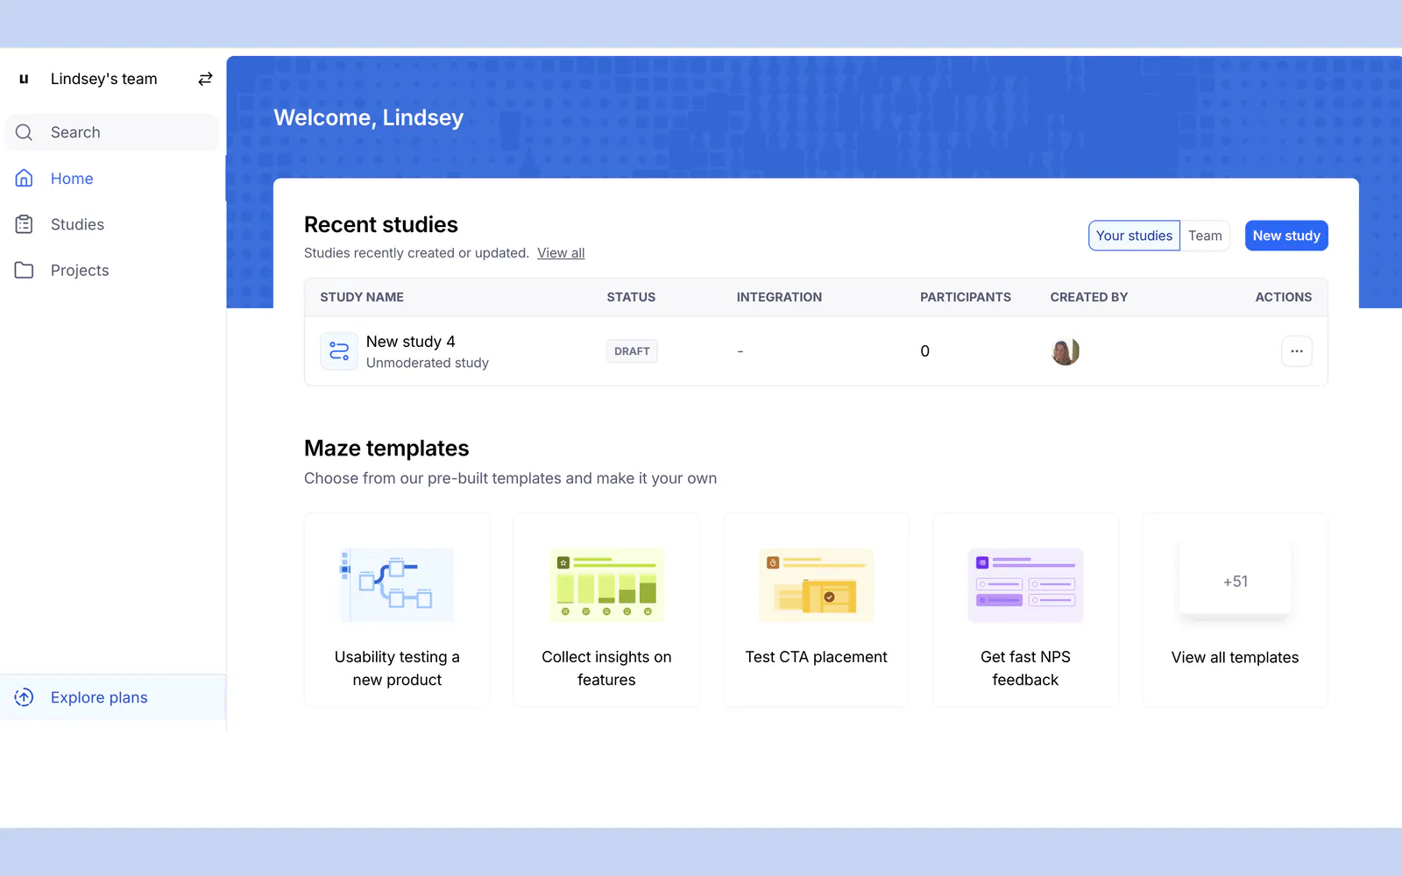The width and height of the screenshot is (1402, 876).
Task: Click the STUDY NAME column header
Action: [362, 297]
